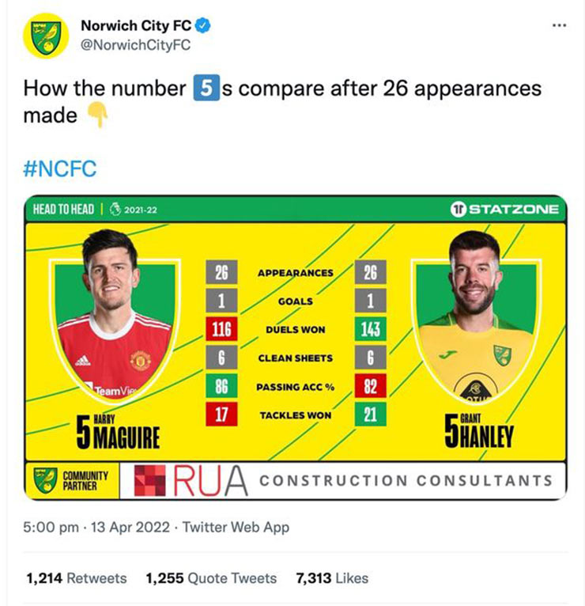Open the Norwich City FC profile avatar
The height and width of the screenshot is (606, 585).
pos(46,36)
